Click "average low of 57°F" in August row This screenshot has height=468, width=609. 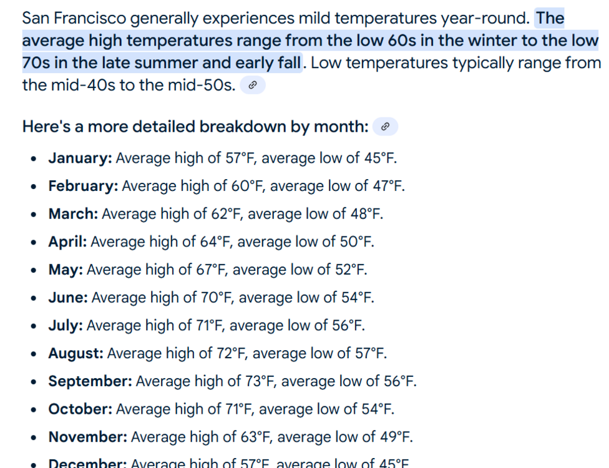pyautogui.click(x=319, y=353)
